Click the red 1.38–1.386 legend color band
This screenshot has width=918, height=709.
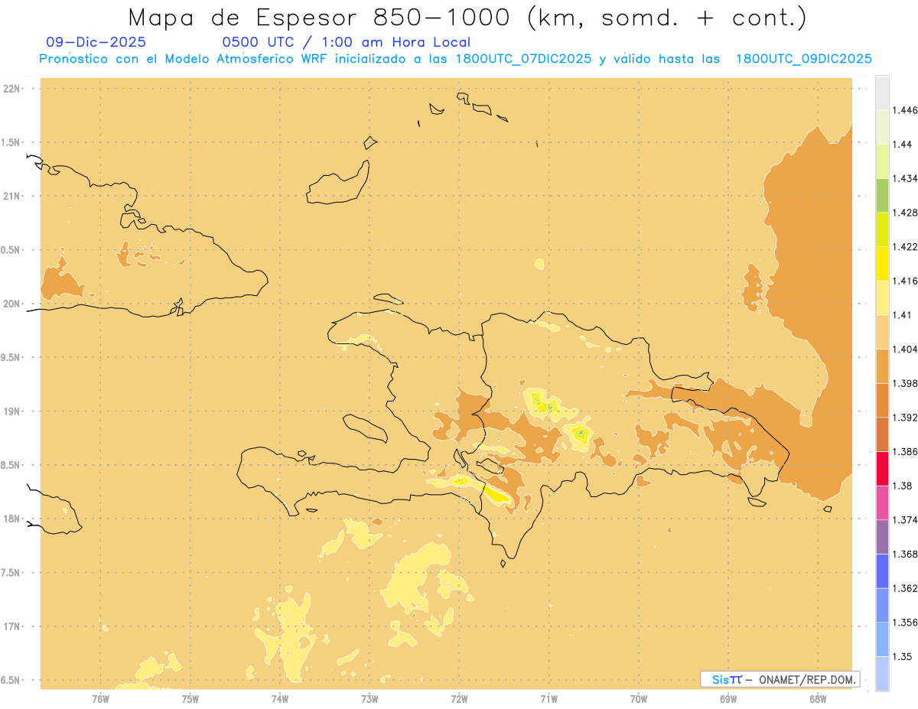pyautogui.click(x=882, y=468)
